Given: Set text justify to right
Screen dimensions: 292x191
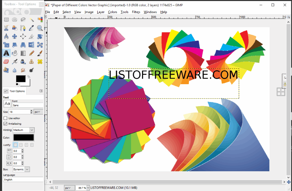Looking at the screenshot, I should (21, 145).
